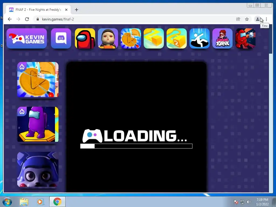Open the red Among Us crewmate game
The image size is (276, 207).
point(85,38)
